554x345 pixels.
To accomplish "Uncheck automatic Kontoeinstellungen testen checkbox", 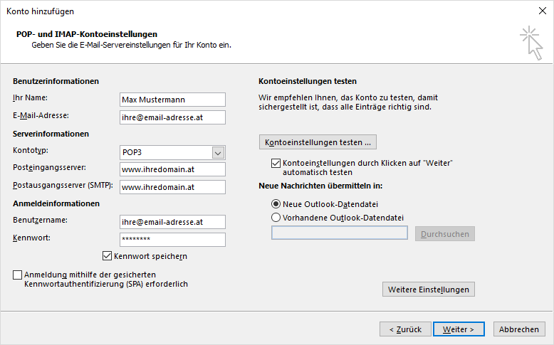I will pyautogui.click(x=276, y=163).
